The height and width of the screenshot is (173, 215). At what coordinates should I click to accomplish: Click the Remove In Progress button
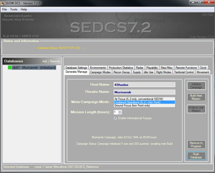click(x=196, y=144)
